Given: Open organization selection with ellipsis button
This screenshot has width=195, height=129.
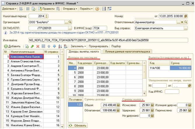Looking at the screenshot, I should [x=66, y=22].
